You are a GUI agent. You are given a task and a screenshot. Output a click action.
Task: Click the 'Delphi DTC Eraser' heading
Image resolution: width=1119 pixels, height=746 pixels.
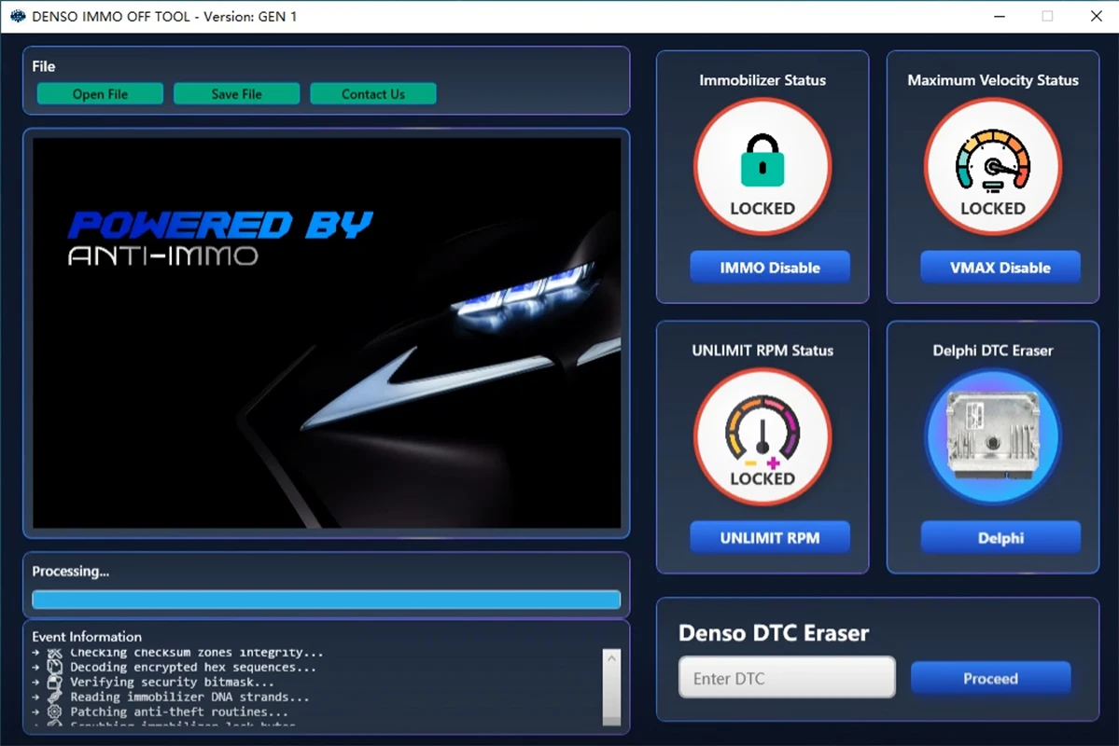click(x=993, y=351)
